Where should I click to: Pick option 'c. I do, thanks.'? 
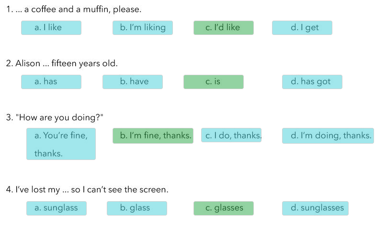pos(231,135)
